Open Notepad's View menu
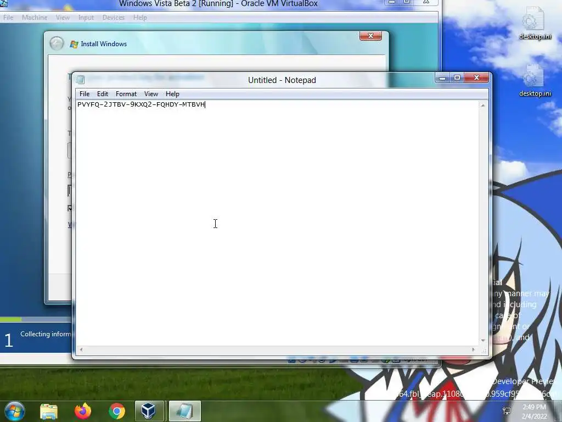The image size is (562, 422). [151, 94]
